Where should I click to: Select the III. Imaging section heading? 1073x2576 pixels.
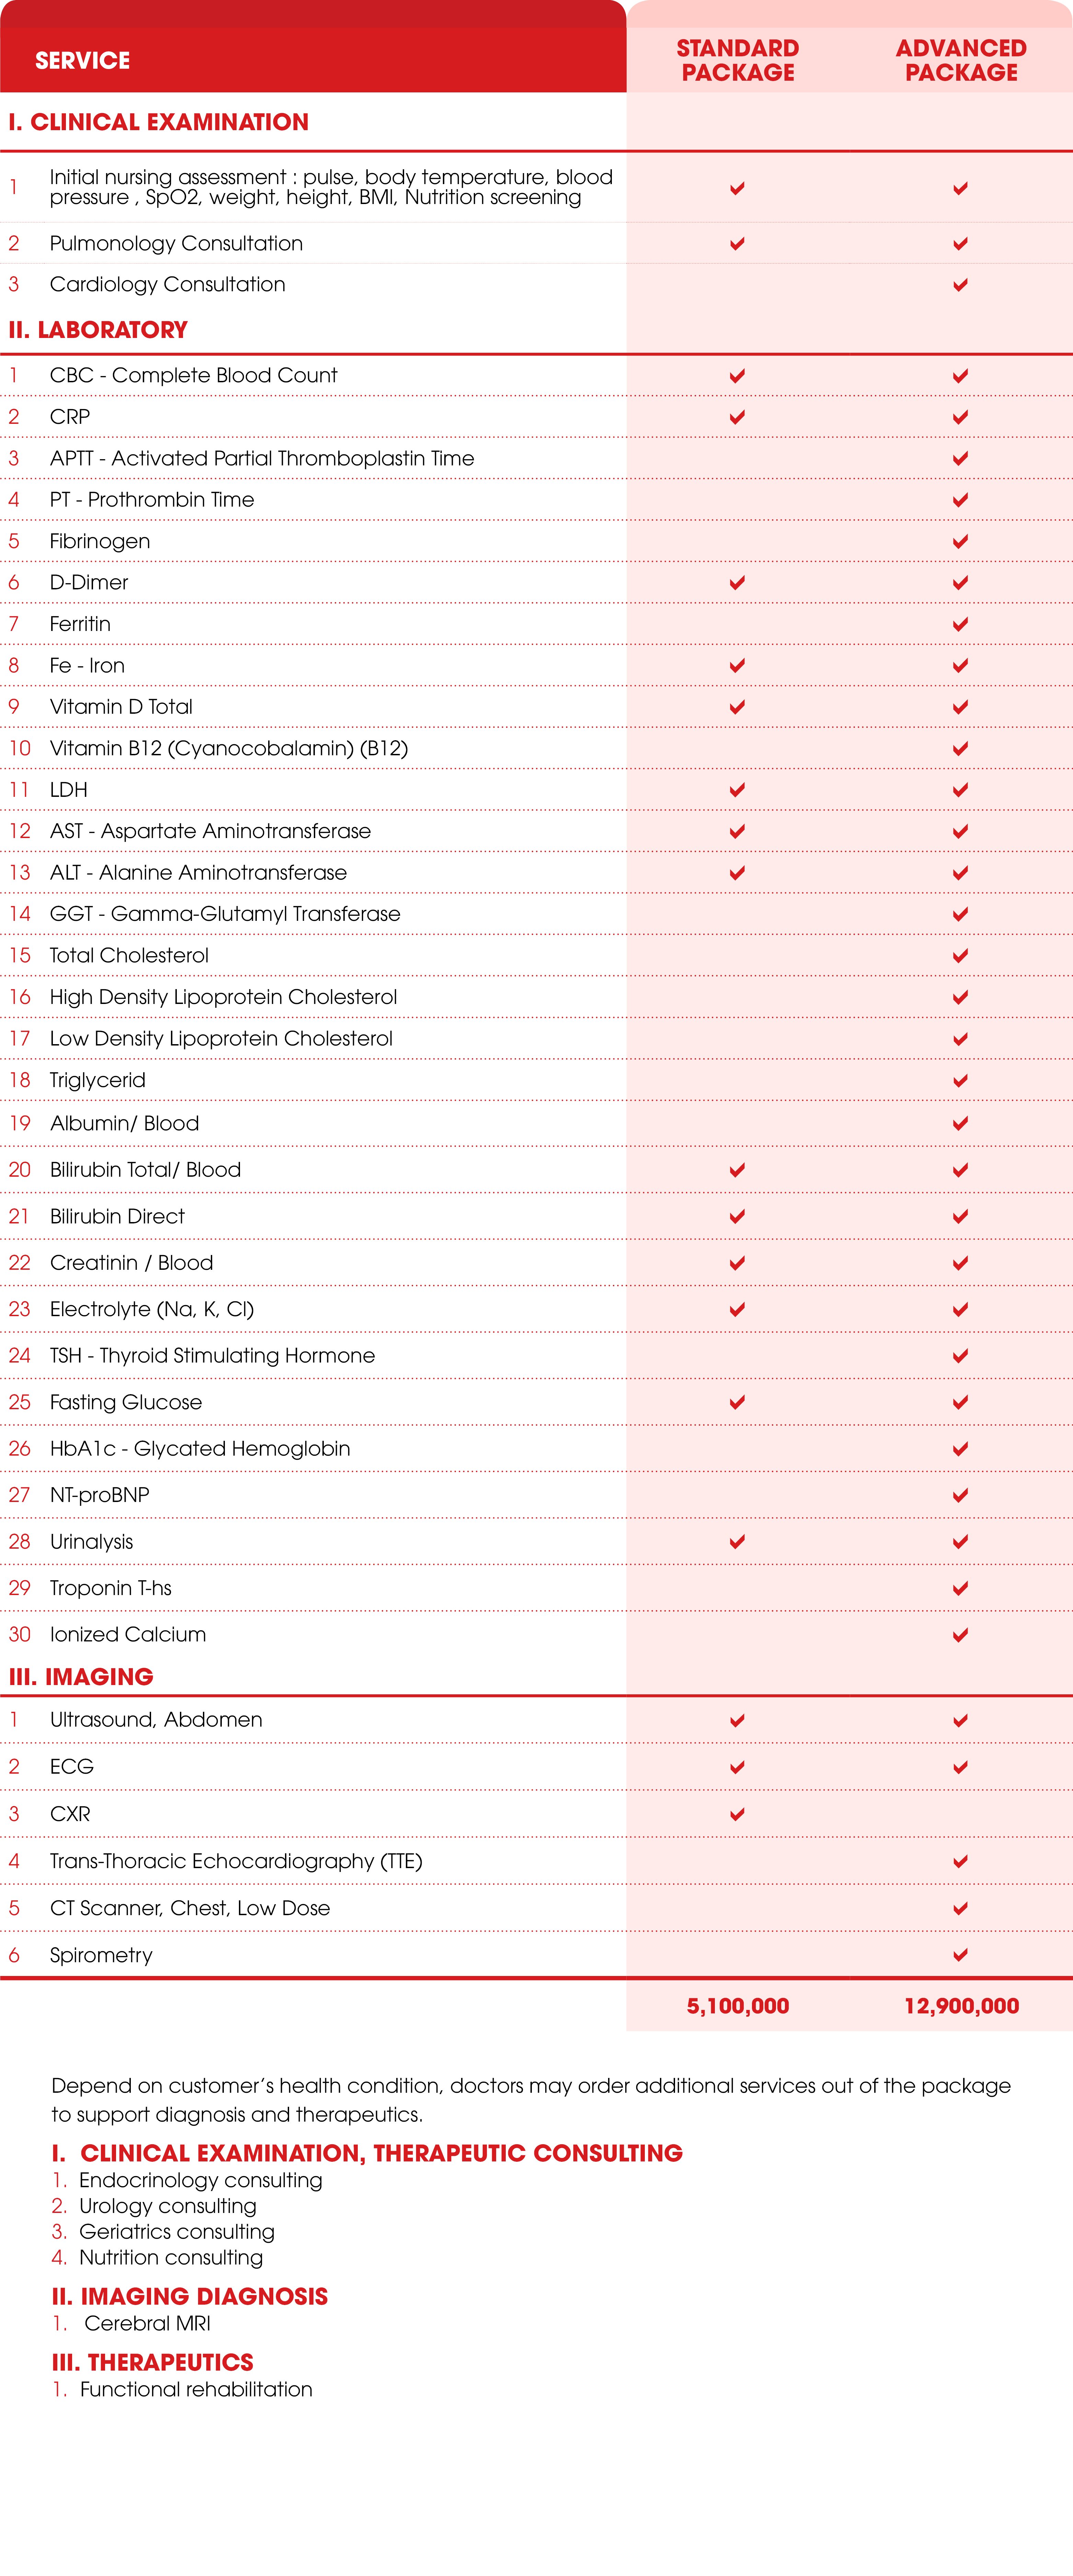[x=81, y=1677]
